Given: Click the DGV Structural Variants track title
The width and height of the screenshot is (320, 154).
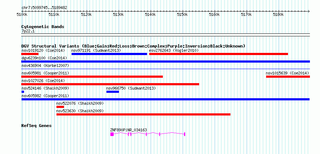Looking at the screenshot, I should (x=133, y=46).
